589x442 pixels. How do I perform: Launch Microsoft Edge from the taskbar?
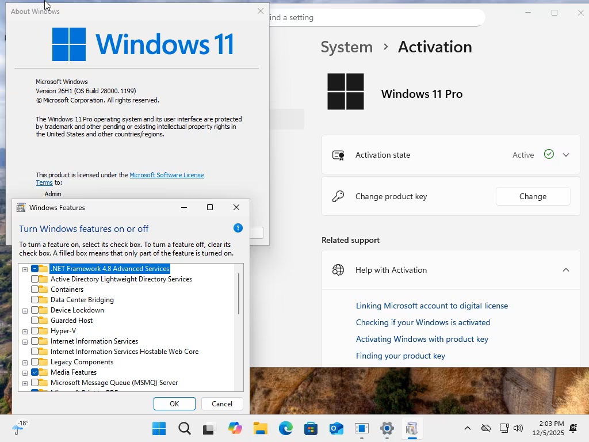[x=285, y=428]
